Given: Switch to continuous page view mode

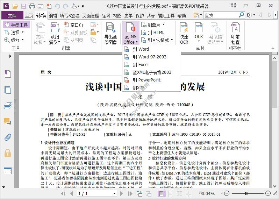Looking at the screenshot, I should click(x=170, y=193).
